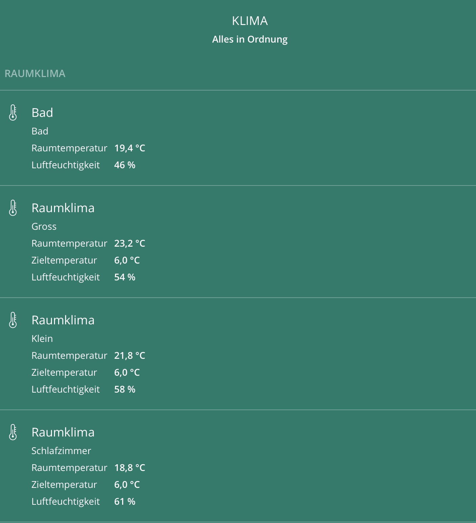Viewport: 476px width, 523px height.
Task: Open the Klein room label
Action: pos(42,339)
